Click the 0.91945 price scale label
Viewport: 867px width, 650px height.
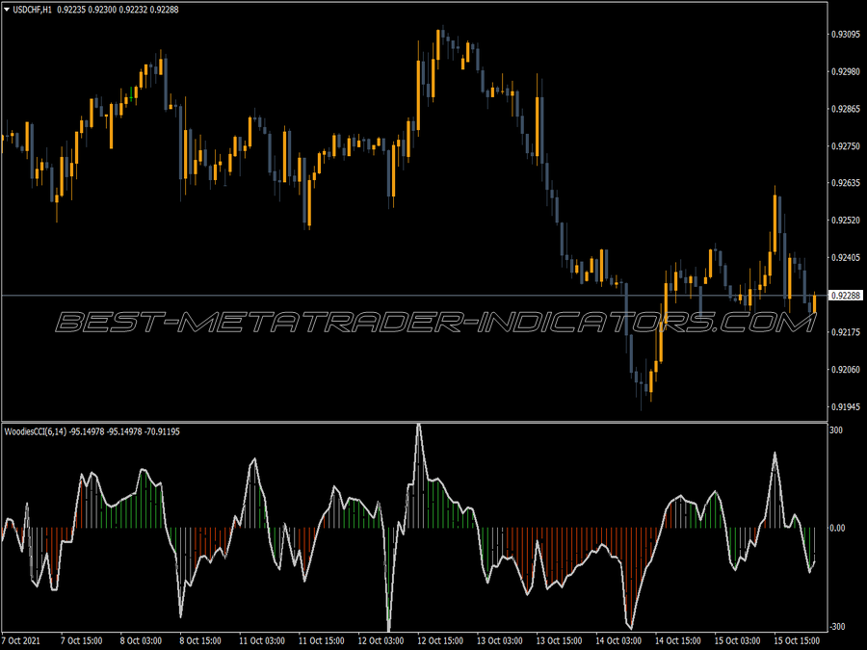(846, 406)
